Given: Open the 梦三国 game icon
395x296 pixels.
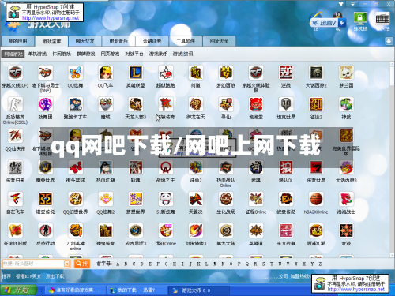Looking at the screenshot, I should pyautogui.click(x=346, y=73).
